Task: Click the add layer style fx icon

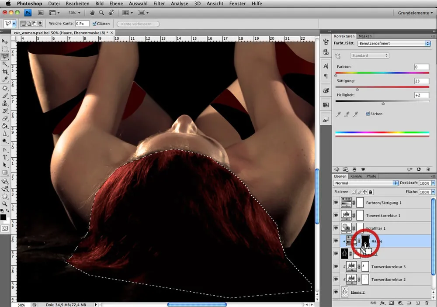Action: [382, 303]
